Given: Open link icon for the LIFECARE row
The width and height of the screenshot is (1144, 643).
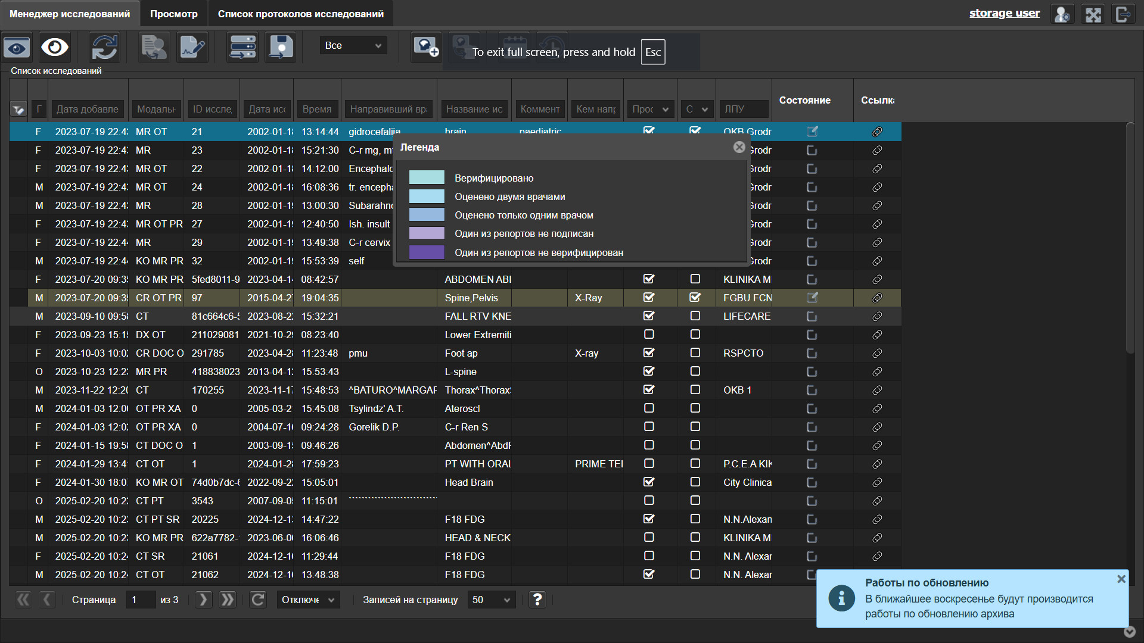Looking at the screenshot, I should [x=877, y=316].
